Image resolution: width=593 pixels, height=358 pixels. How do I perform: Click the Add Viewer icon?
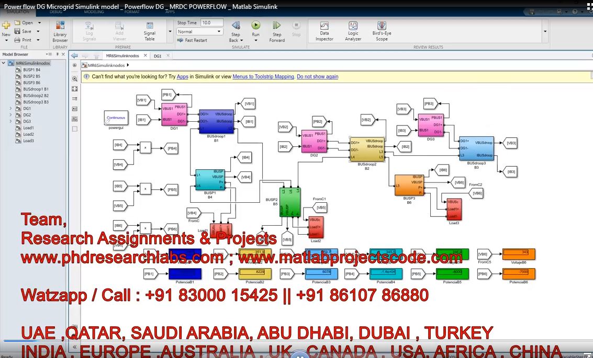[119, 26]
